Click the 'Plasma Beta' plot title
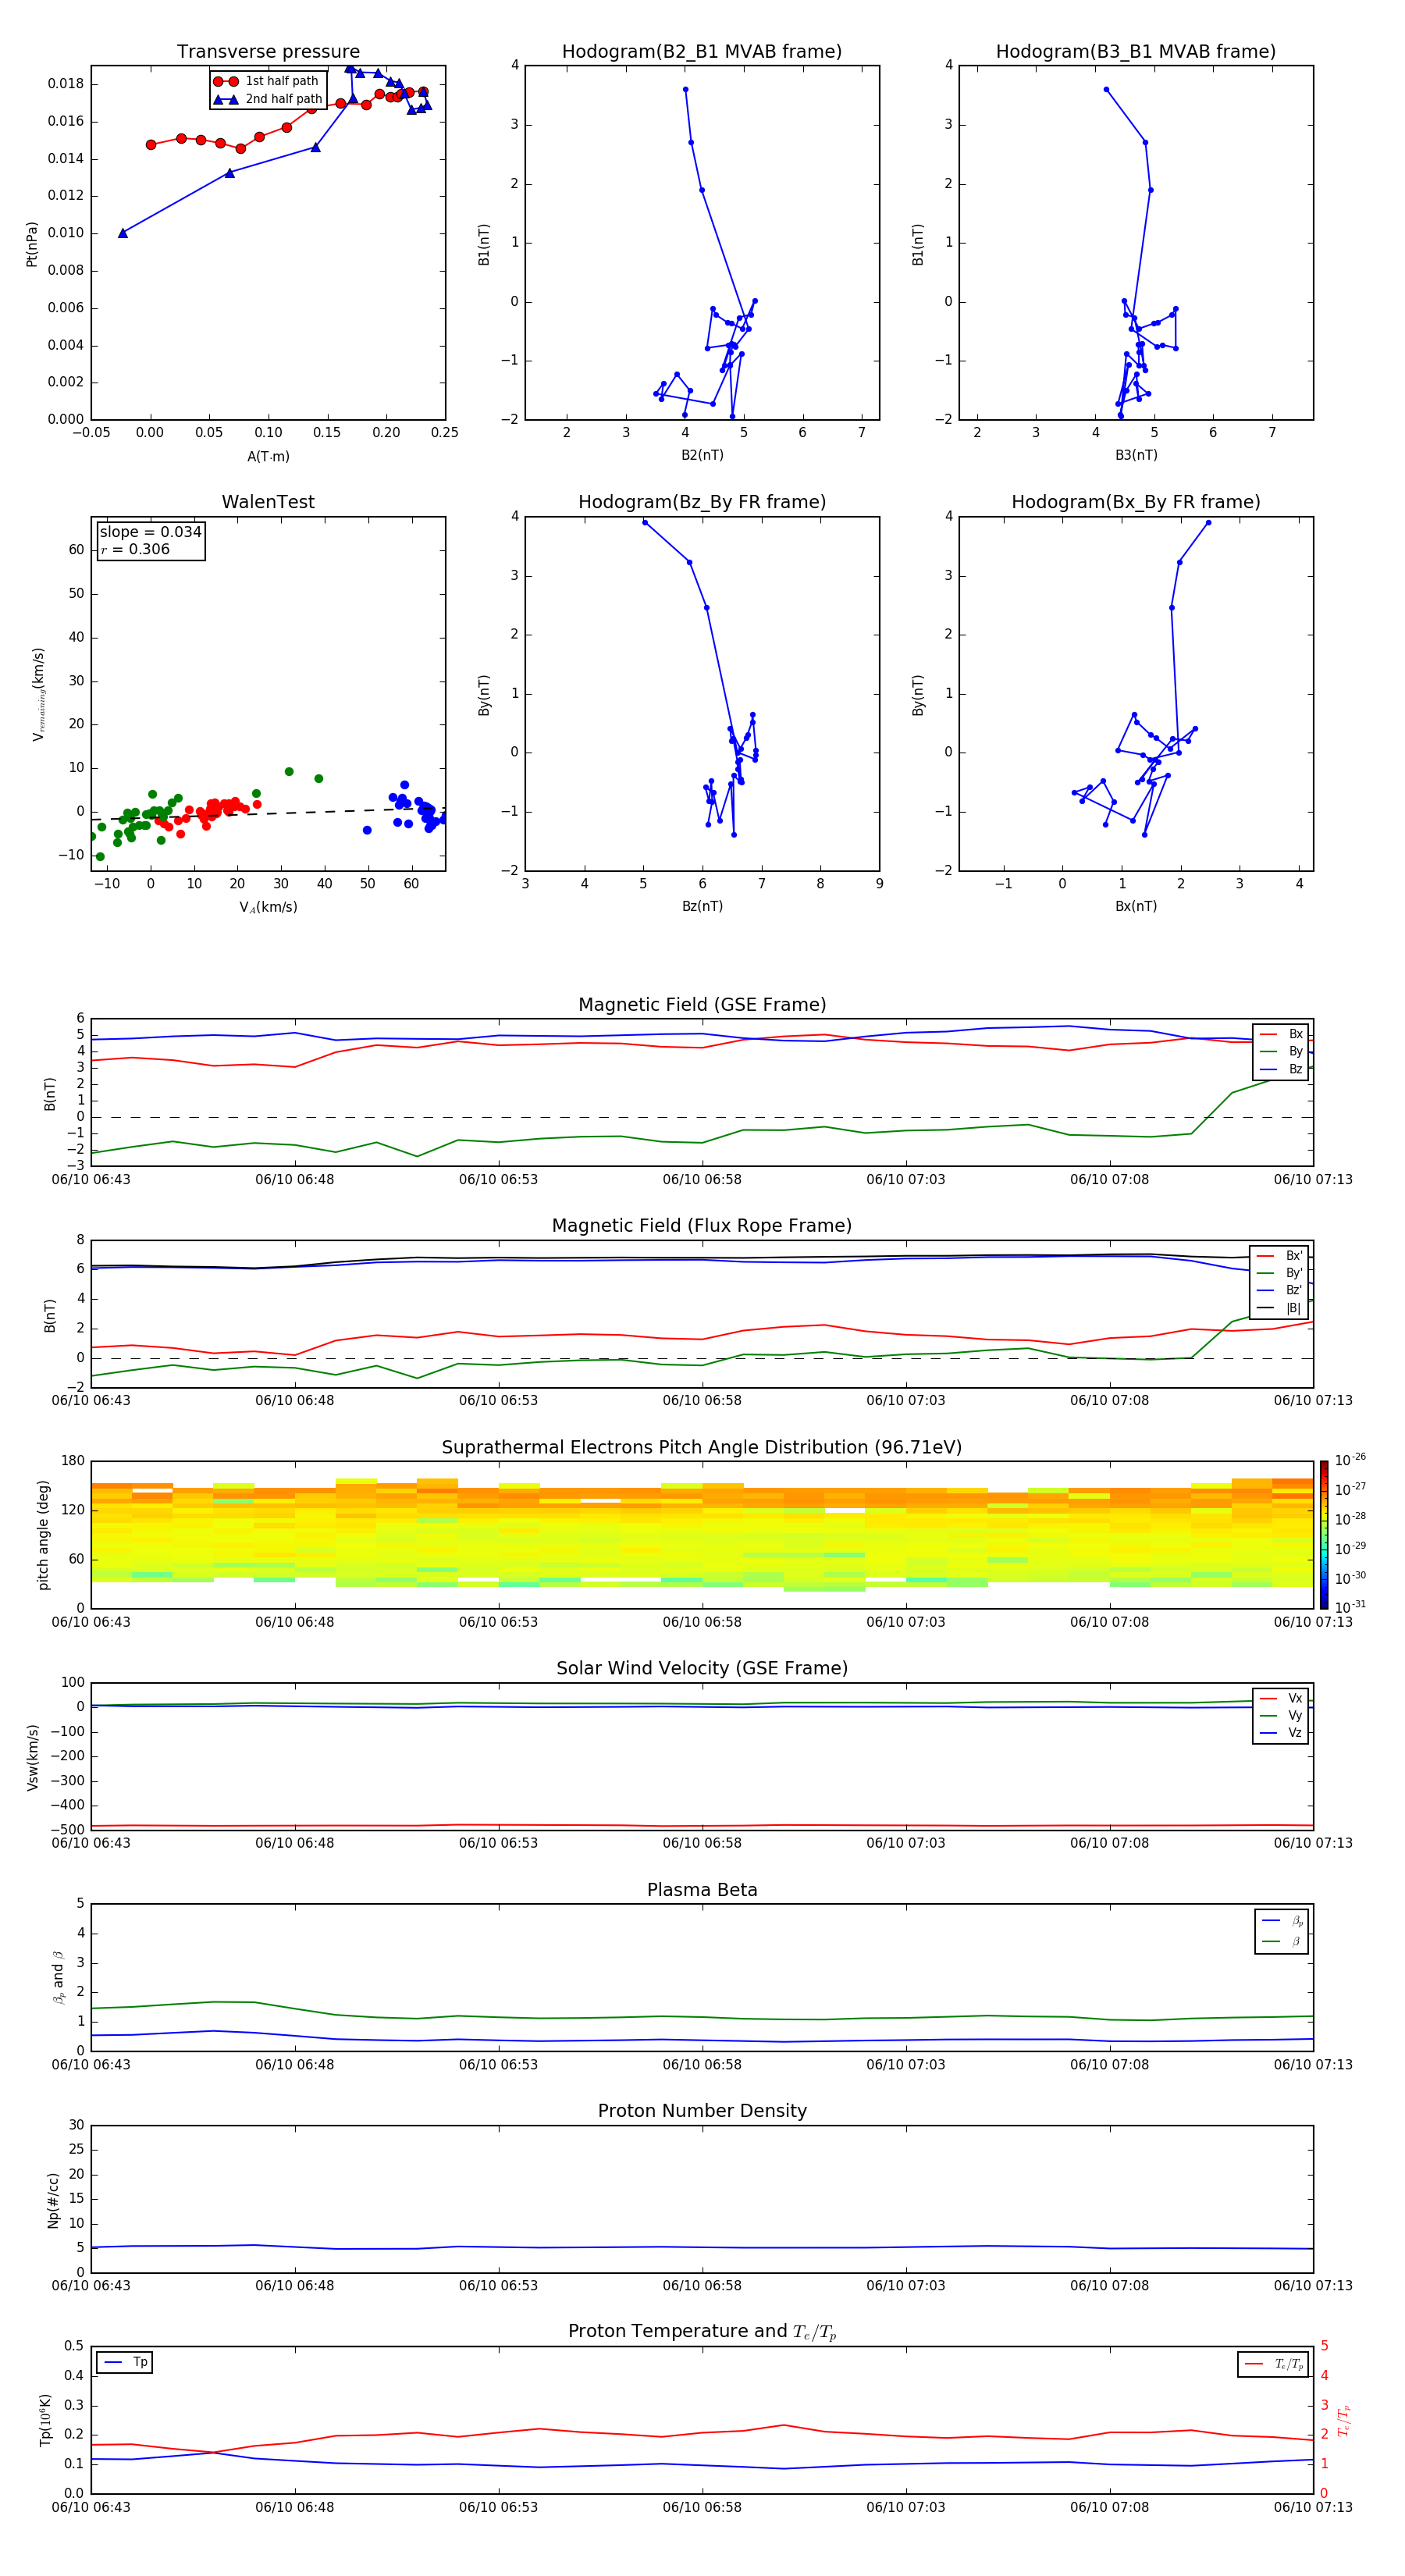Viewport: 1405px width, 2576px height. click(702, 1890)
